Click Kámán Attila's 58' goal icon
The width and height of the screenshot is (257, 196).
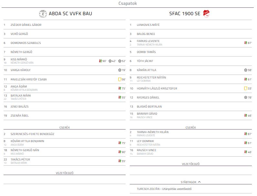246,70
